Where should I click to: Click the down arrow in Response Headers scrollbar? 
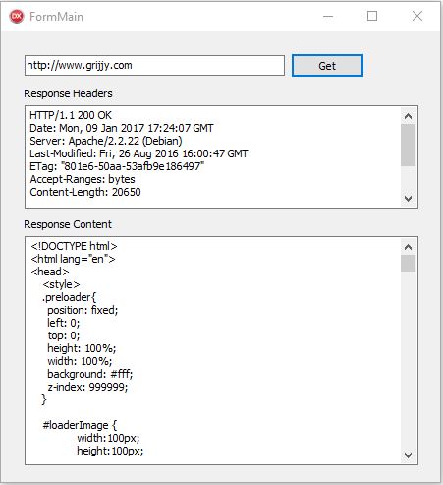tap(408, 199)
